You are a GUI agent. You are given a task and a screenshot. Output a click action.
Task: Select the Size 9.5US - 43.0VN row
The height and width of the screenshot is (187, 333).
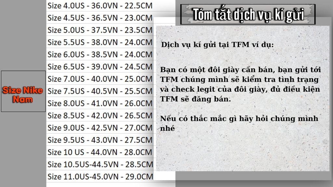[100, 140]
